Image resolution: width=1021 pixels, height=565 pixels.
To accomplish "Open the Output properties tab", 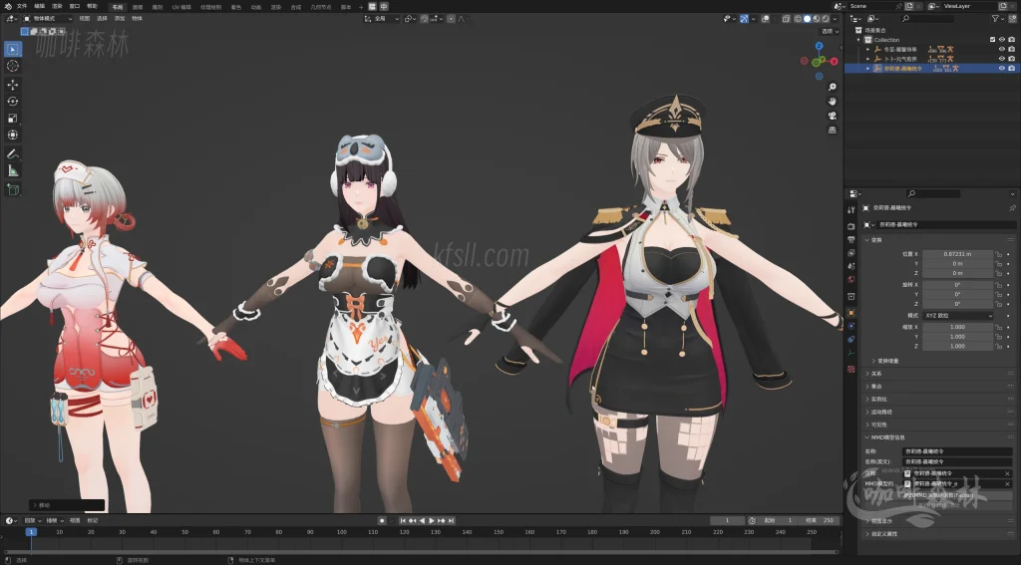I will (x=851, y=239).
